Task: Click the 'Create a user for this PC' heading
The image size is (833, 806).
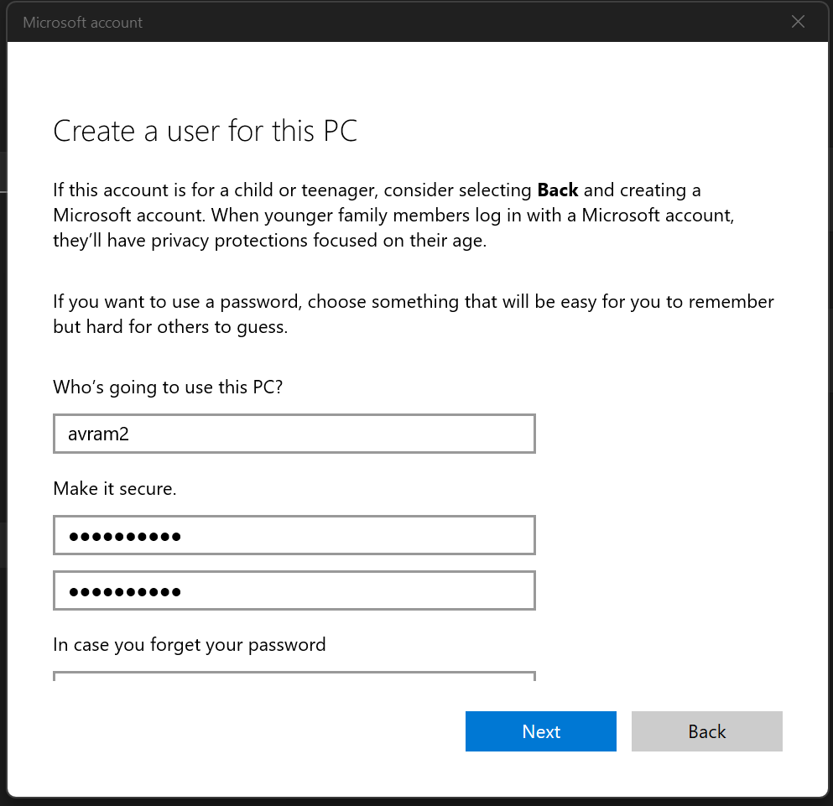Action: pyautogui.click(x=205, y=132)
